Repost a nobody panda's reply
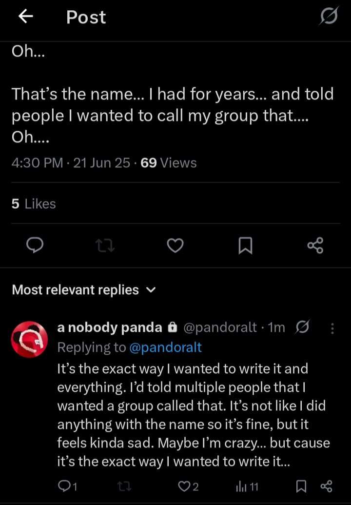The width and height of the screenshot is (351, 505). [125, 486]
